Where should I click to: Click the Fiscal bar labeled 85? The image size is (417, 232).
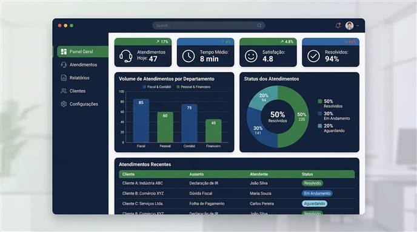141,121
